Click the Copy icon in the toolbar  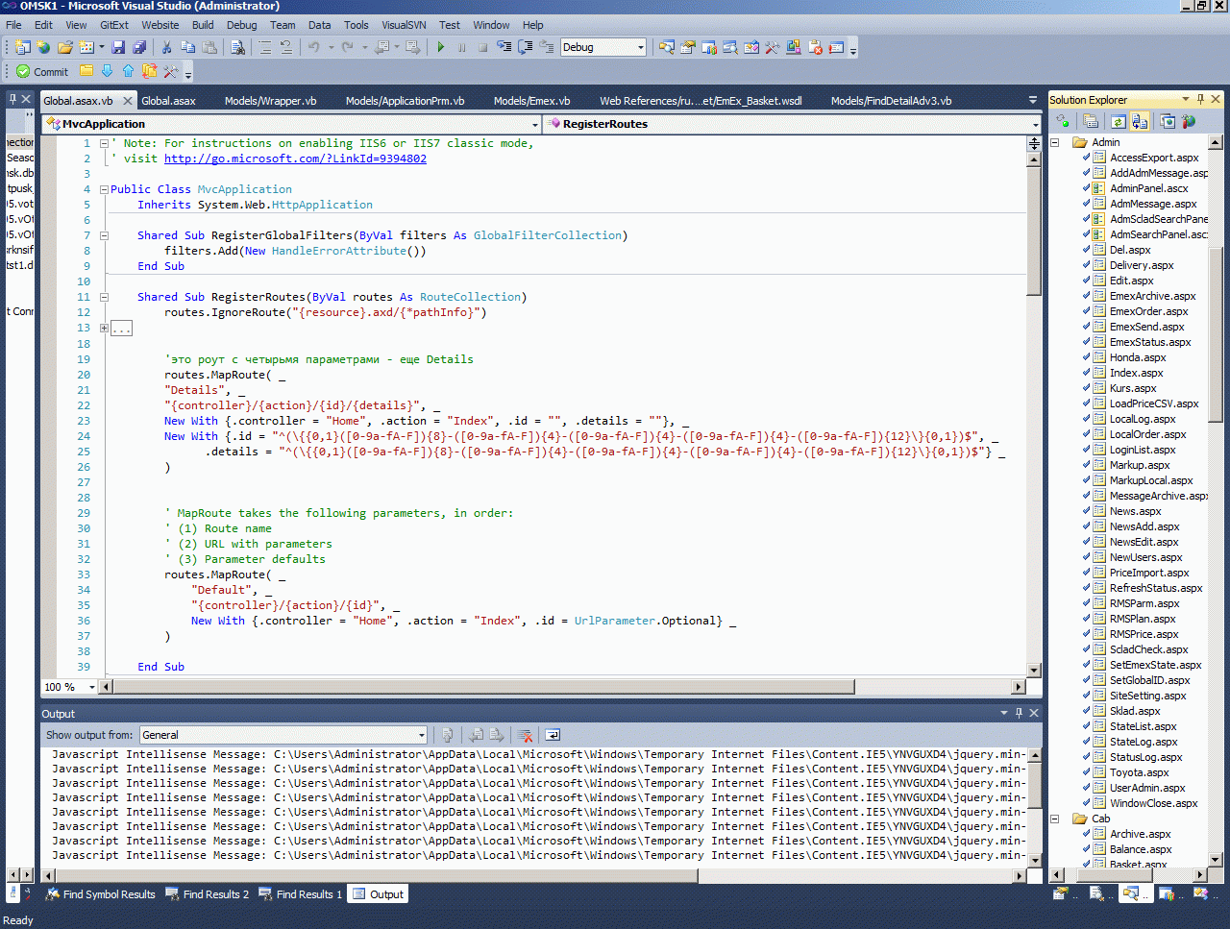pos(187,47)
